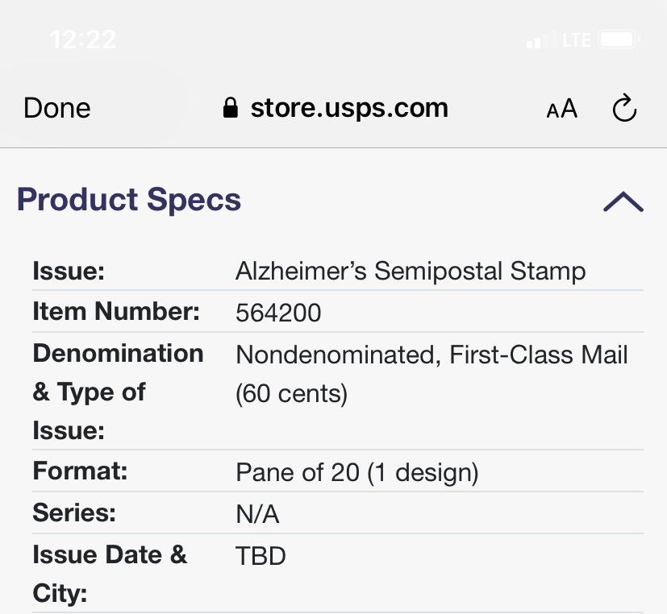The height and width of the screenshot is (614, 667).
Task: Tap the battery icon in status bar
Action: (x=620, y=39)
